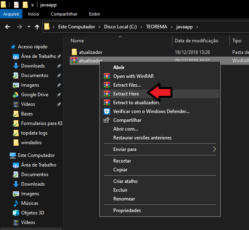
Task: Click WinRAR icon beside Extract to atualizador\
Action: point(107,102)
